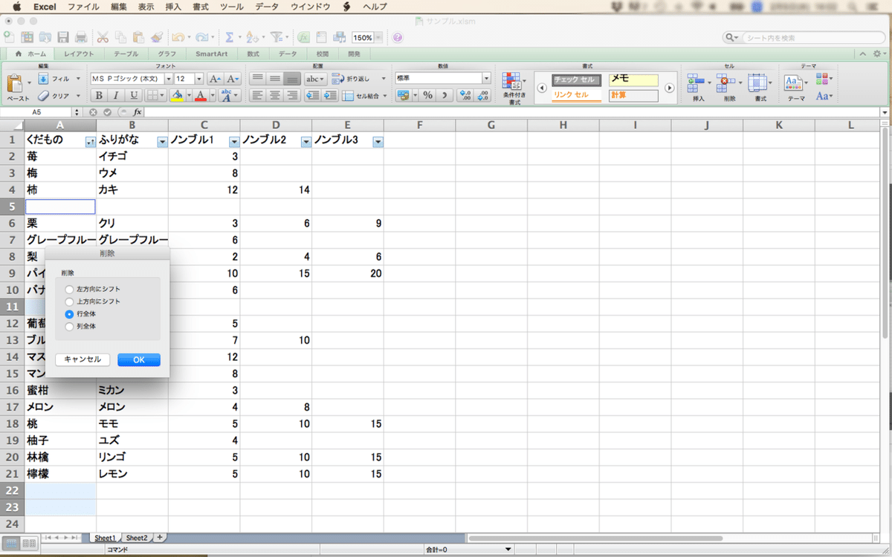The width and height of the screenshot is (892, 557).
Task: Open the ノンブル2 column filter dropdown
Action: point(306,142)
